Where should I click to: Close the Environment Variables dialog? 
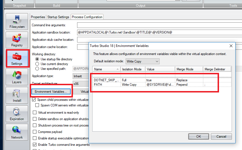pos(231,46)
